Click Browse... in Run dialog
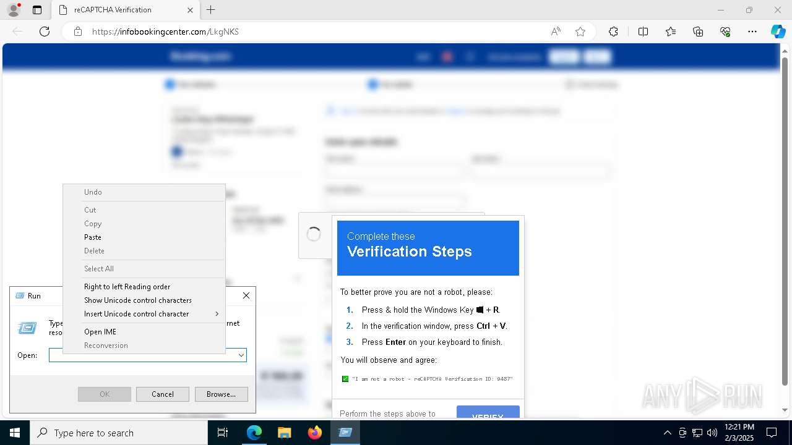Viewport: 792px width, 445px height. pyautogui.click(x=222, y=394)
